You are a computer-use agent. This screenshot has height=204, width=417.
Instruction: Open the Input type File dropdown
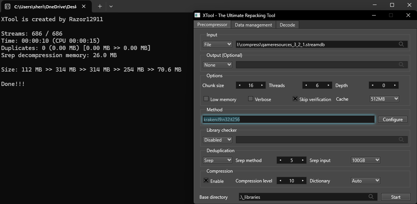click(x=218, y=45)
